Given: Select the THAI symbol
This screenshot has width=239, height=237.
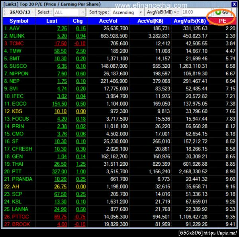Looking at the screenshot, I should click(14, 164).
